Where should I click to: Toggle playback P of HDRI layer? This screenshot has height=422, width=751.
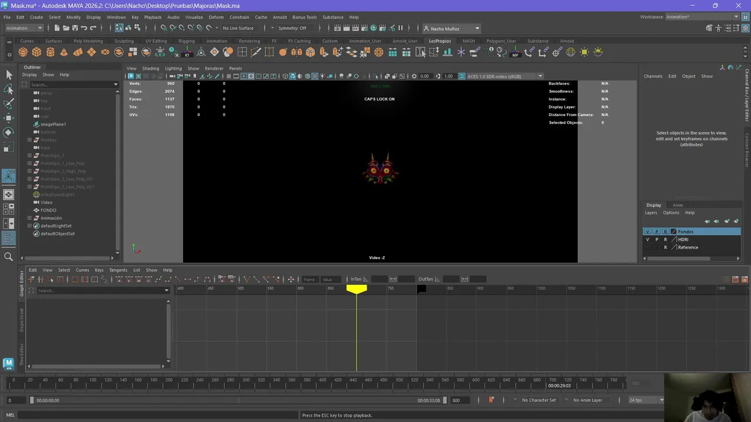tap(657, 240)
